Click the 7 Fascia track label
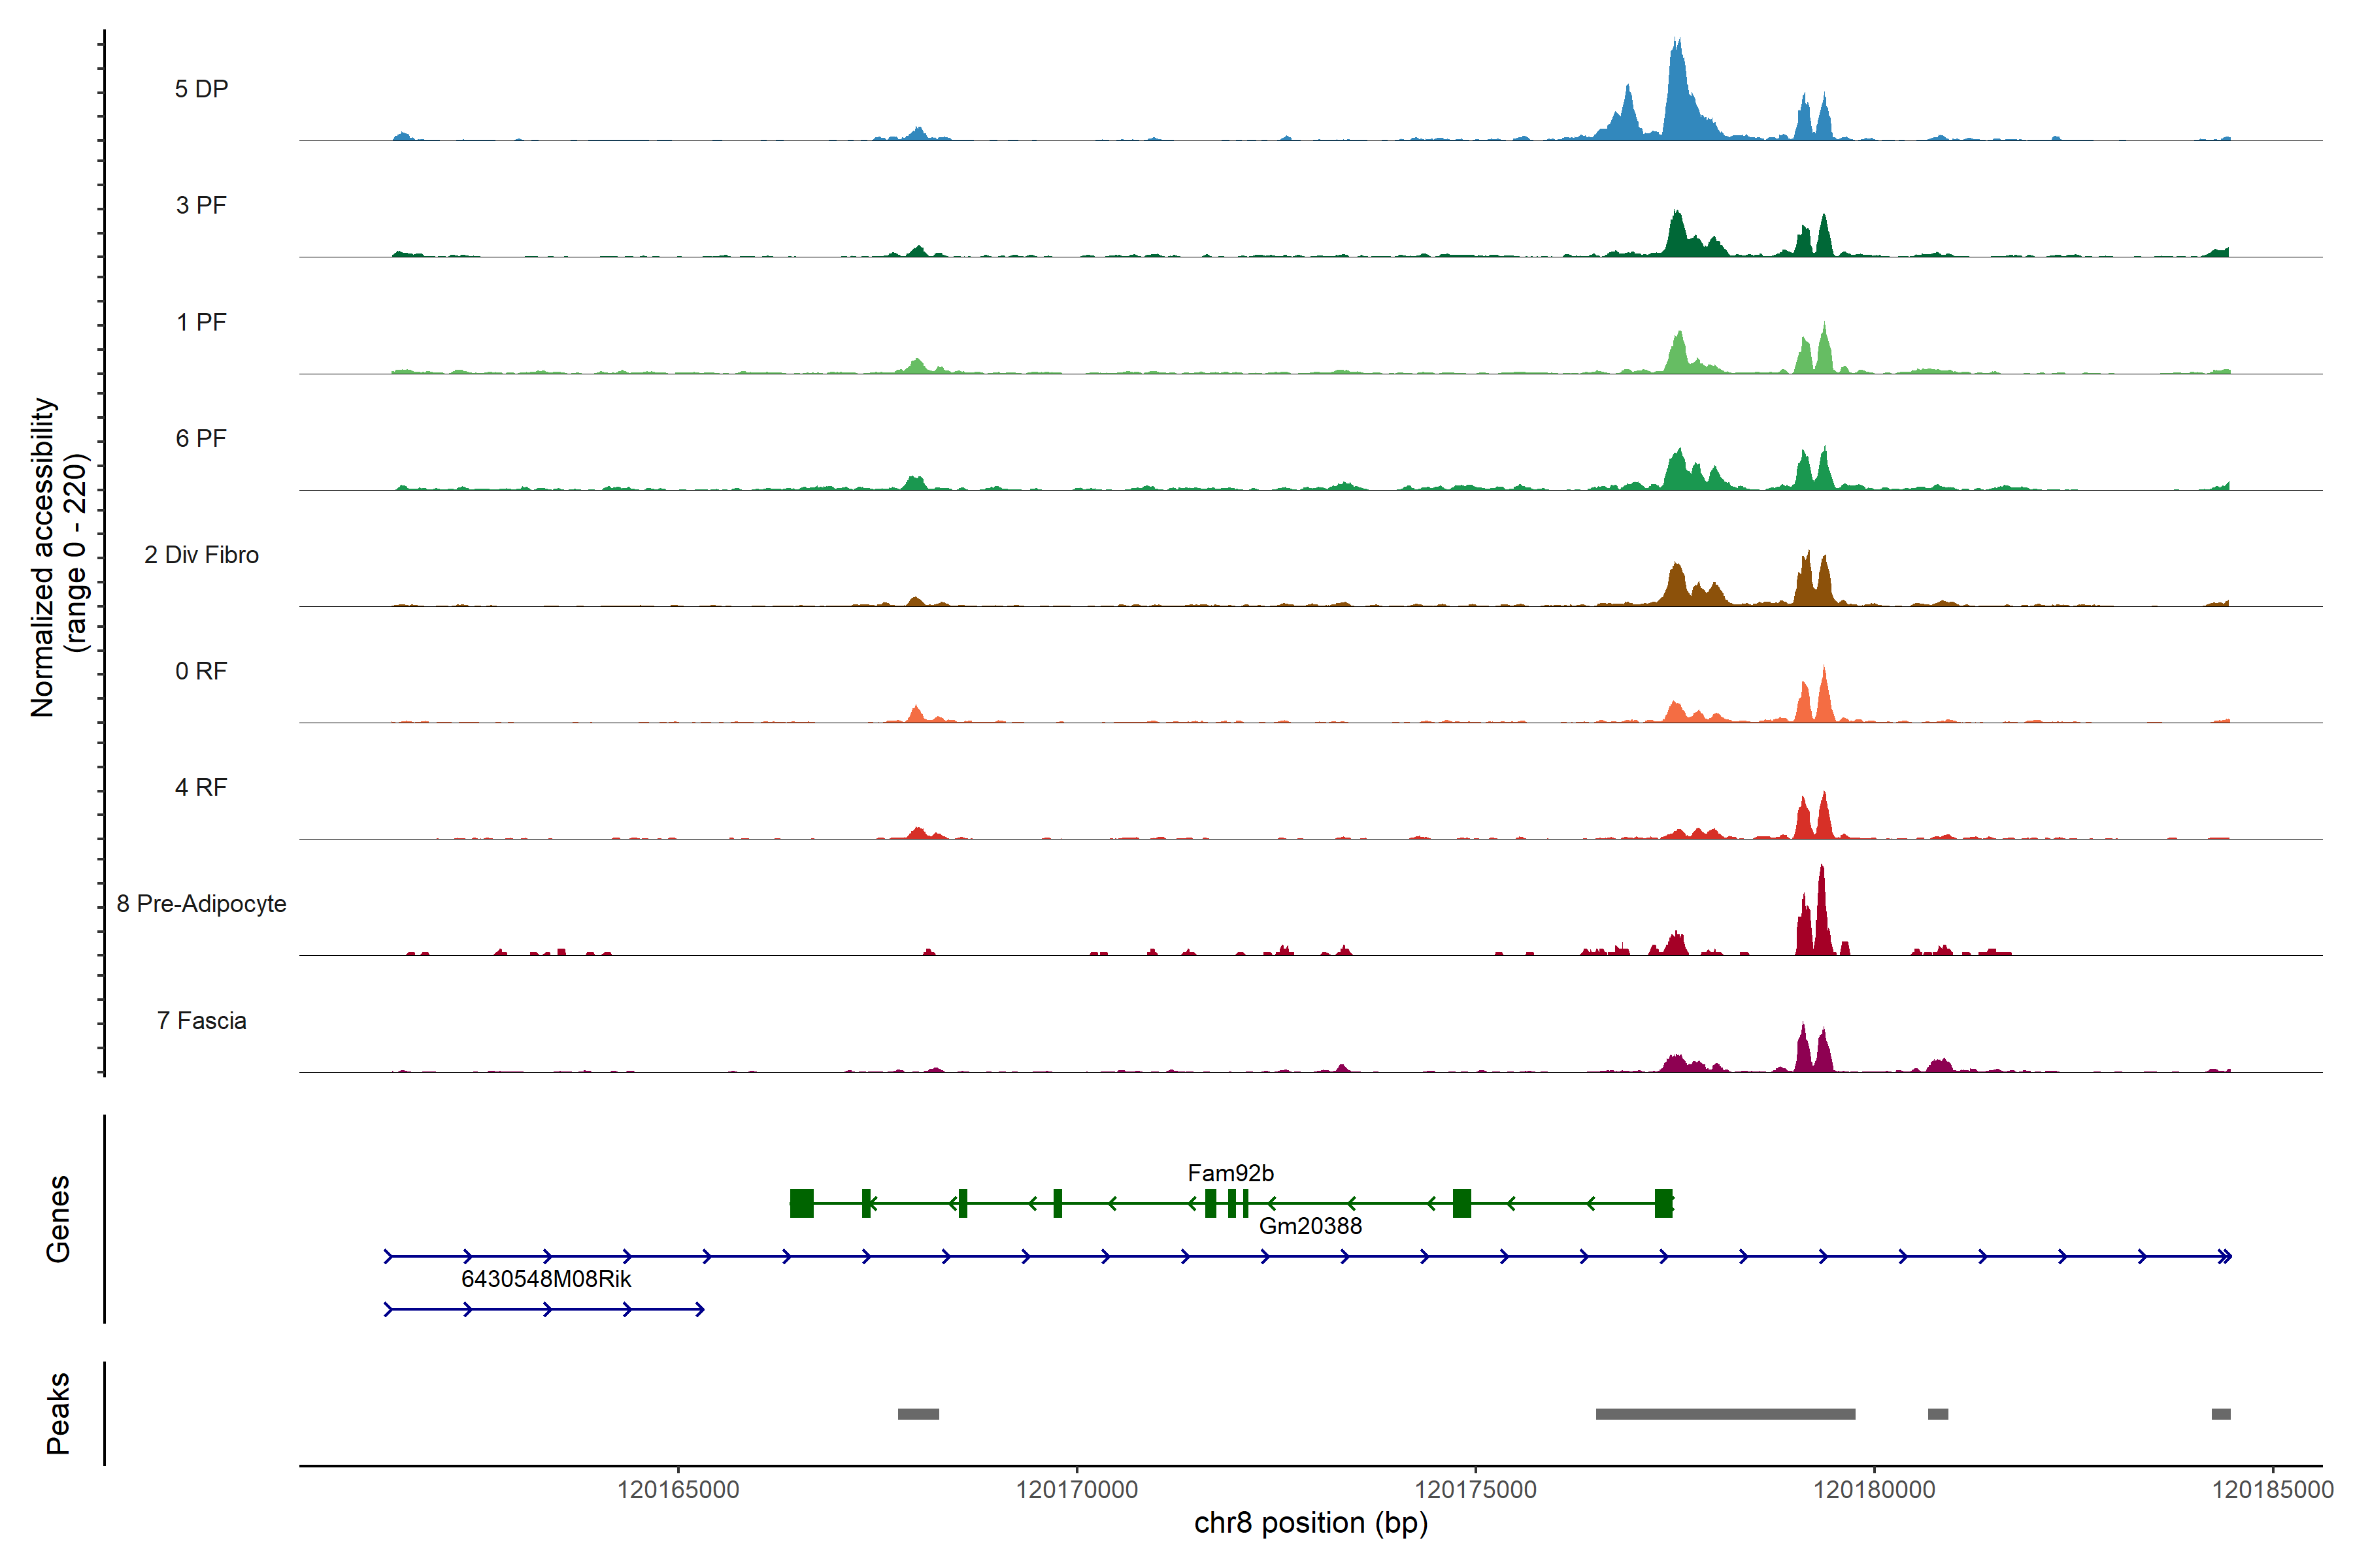The width and height of the screenshot is (2353, 1568). 201,1020
